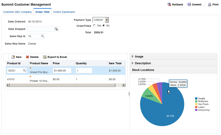The height and width of the screenshot is (135, 221).
Task: Click the Hong Kong purple legend swatch
Action: (196, 110)
